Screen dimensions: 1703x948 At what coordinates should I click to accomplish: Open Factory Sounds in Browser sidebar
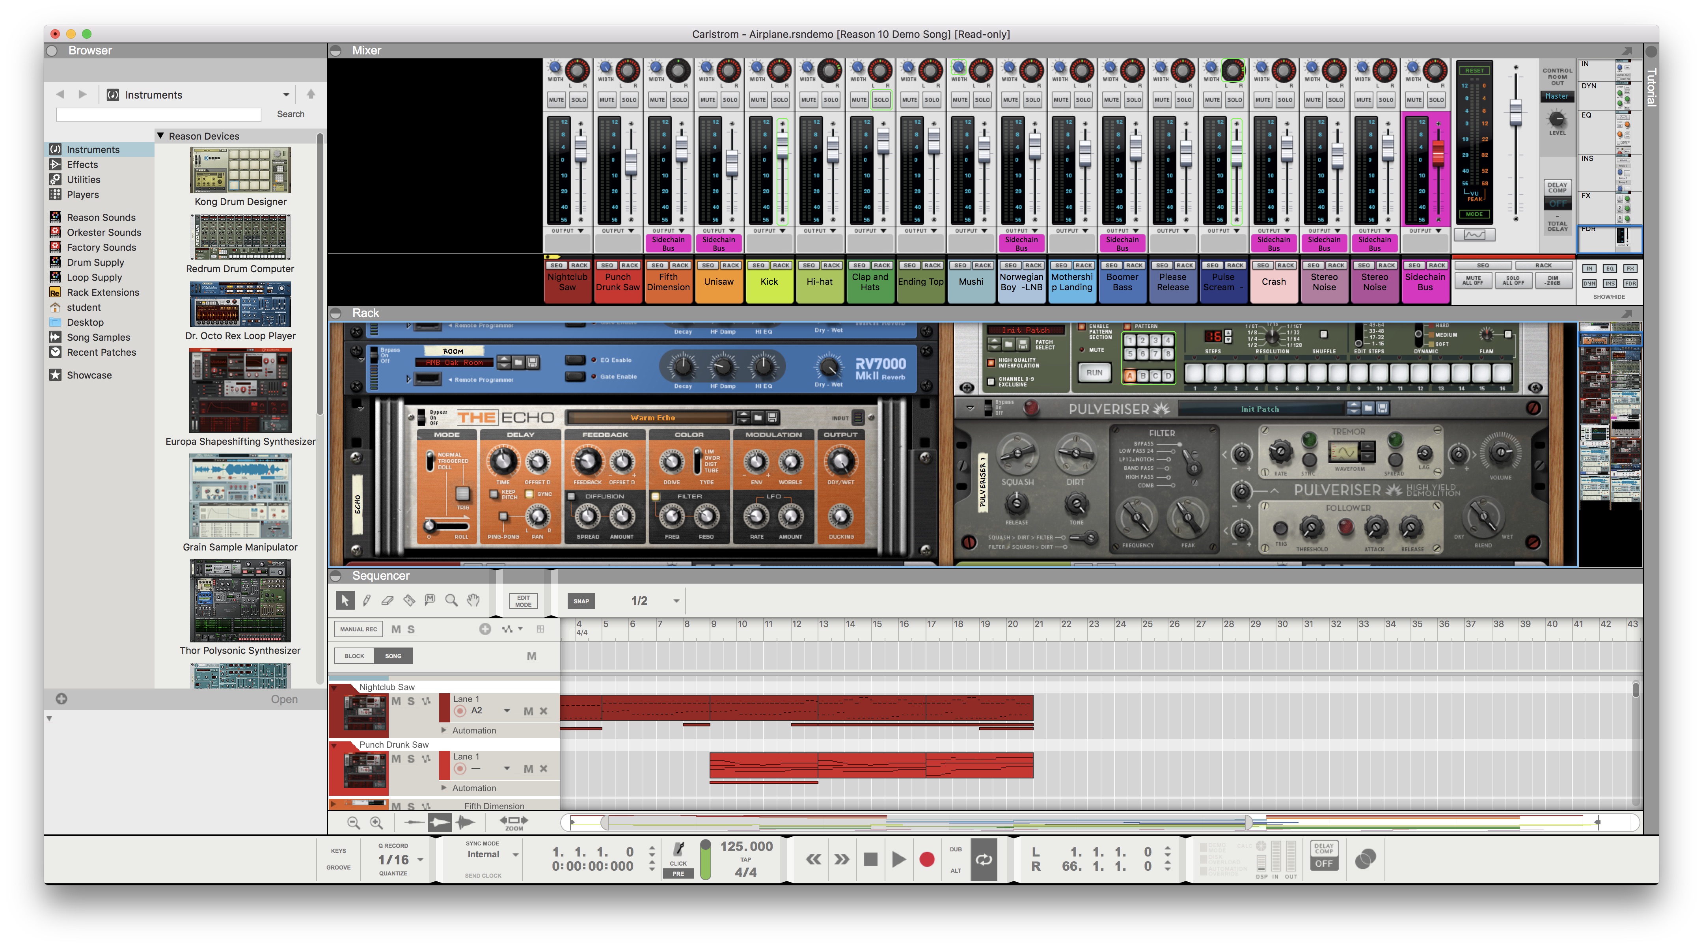[x=101, y=247]
